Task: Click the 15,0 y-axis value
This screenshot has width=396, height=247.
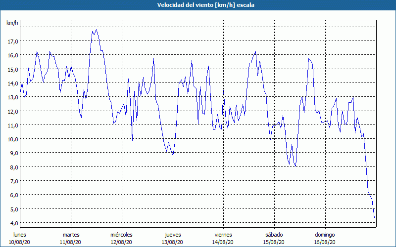Action: 13,70
